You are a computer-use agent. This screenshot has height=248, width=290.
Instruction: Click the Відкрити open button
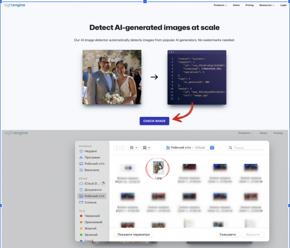(253, 234)
